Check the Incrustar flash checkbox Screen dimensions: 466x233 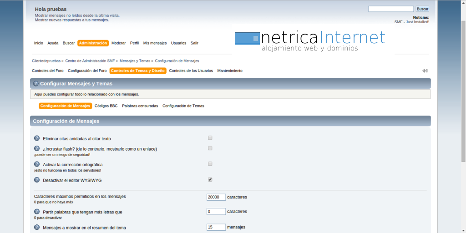(x=210, y=148)
